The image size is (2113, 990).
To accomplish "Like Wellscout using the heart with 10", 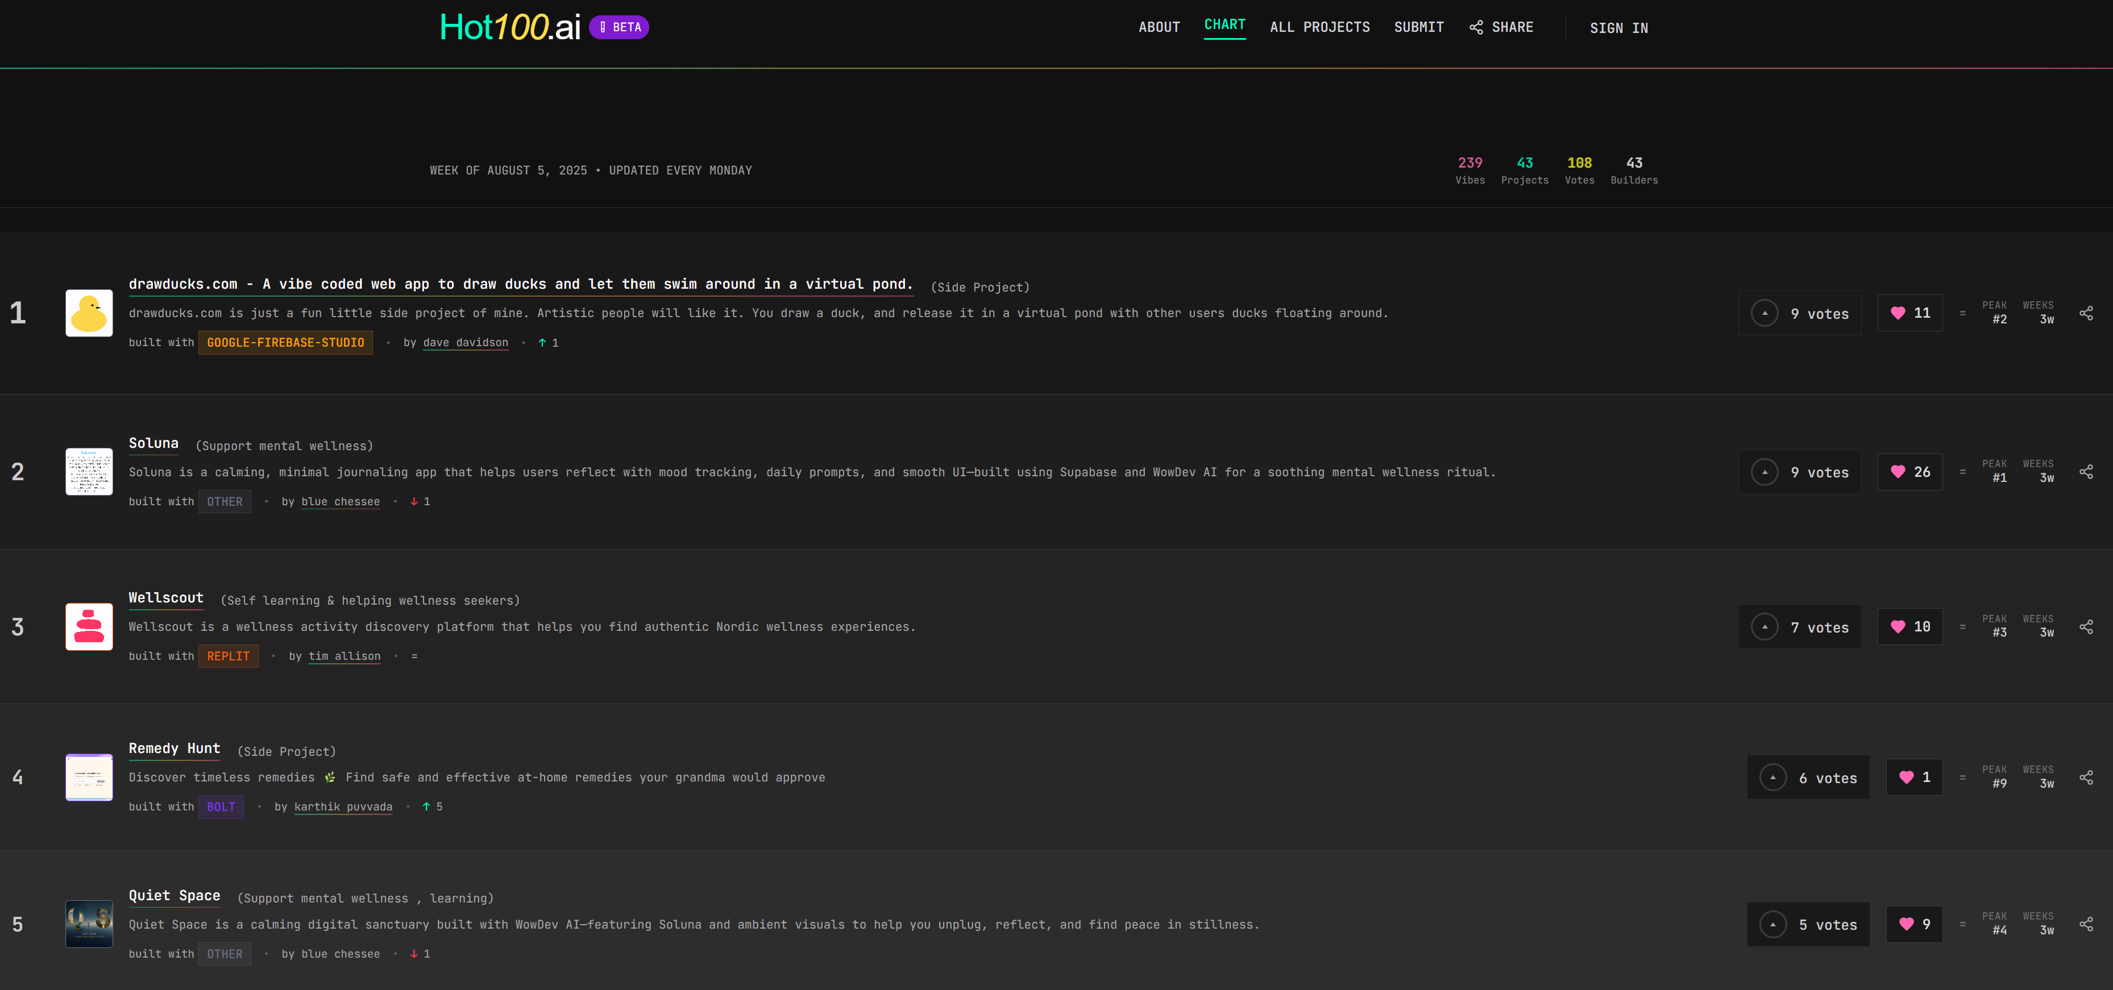I will point(1909,627).
